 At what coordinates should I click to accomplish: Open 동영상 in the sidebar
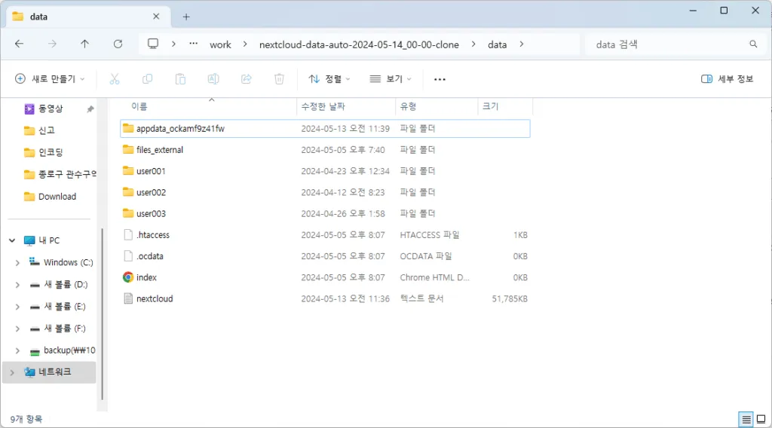click(51, 109)
